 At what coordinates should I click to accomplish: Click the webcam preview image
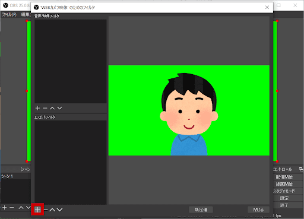[x=189, y=110]
